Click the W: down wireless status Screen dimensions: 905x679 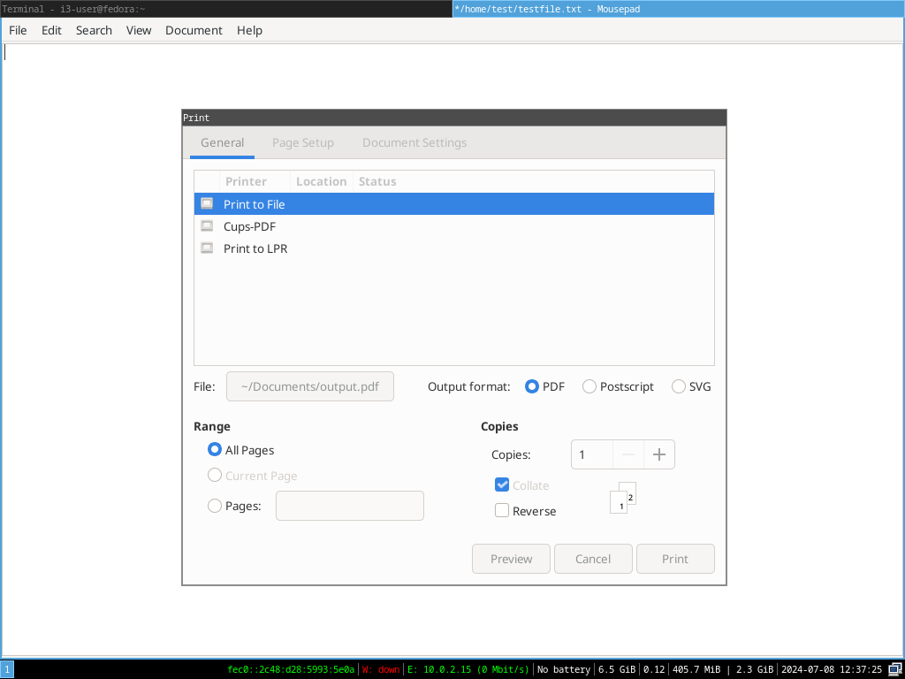(x=380, y=669)
